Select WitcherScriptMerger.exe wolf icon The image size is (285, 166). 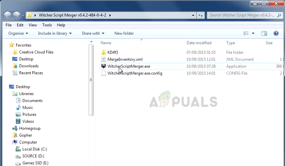pyautogui.click(x=104, y=66)
